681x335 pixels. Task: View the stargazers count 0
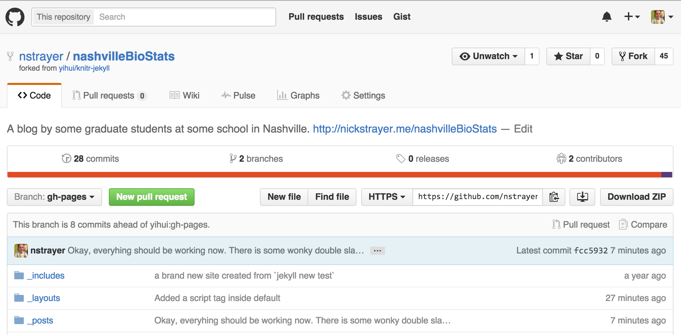pyautogui.click(x=597, y=56)
